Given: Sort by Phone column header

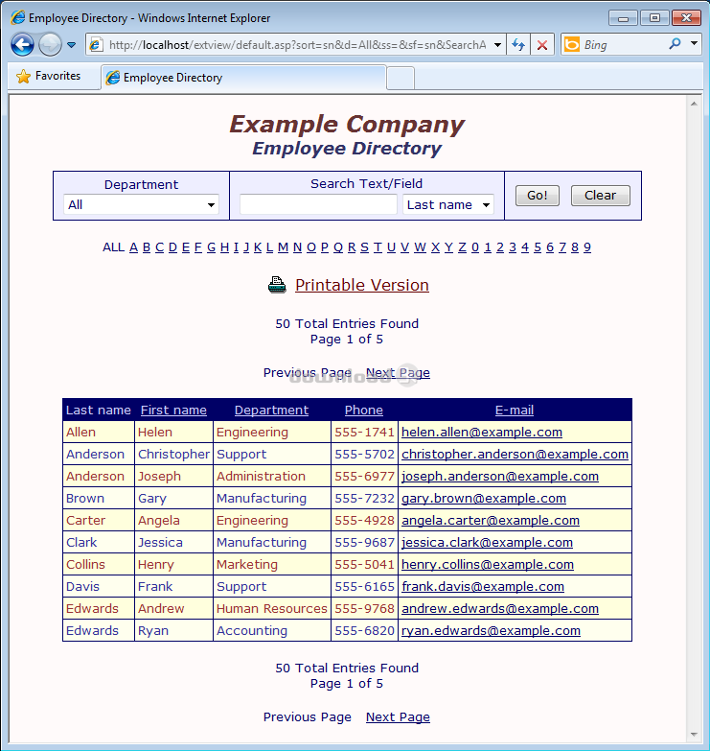Looking at the screenshot, I should pos(363,410).
